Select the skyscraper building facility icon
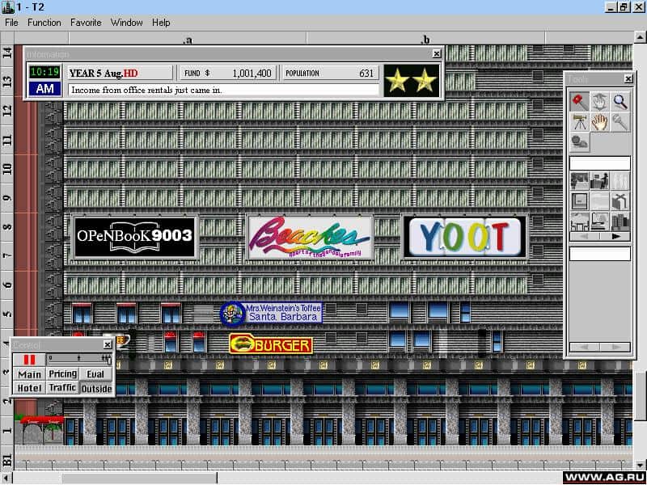Image resolution: width=647 pixels, height=485 pixels. (620, 221)
